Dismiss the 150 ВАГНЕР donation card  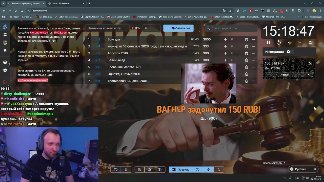point(310,63)
